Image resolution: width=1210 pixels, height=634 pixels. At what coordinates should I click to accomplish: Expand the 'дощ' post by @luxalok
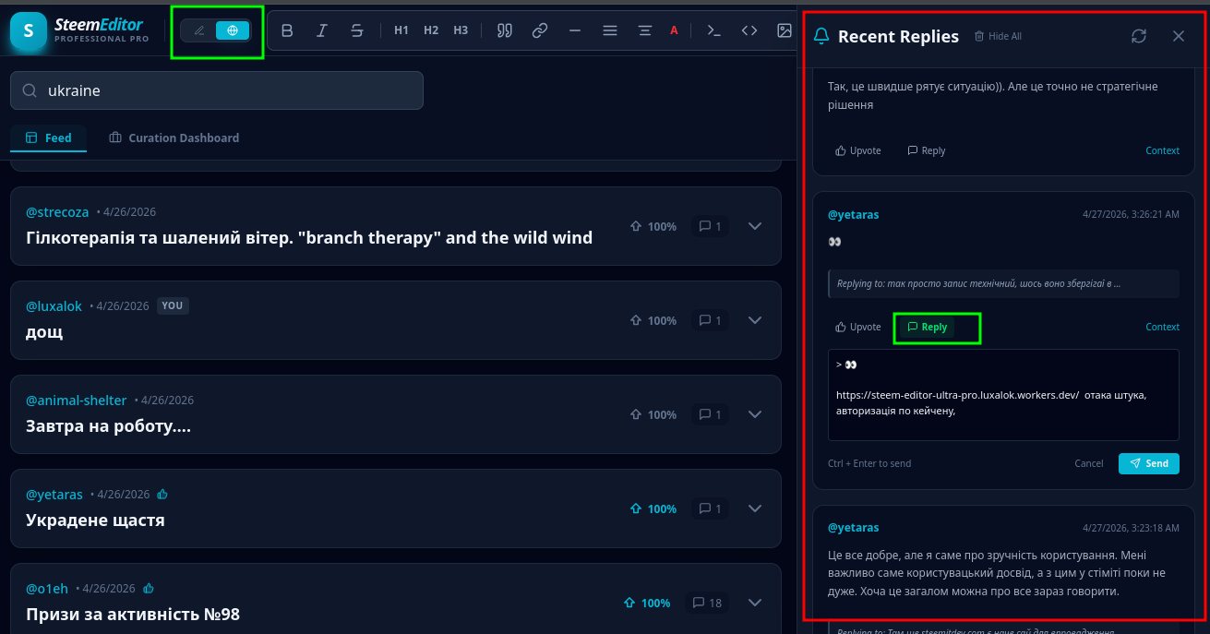tap(754, 320)
